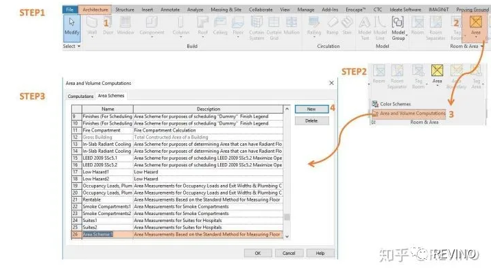
Task: Select Area tool in expanded panel
Action: coord(437,75)
